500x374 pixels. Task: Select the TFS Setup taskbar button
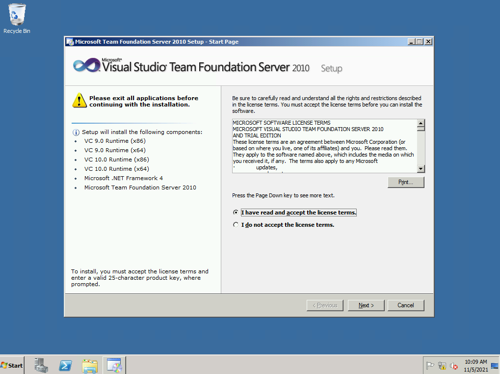point(114,365)
